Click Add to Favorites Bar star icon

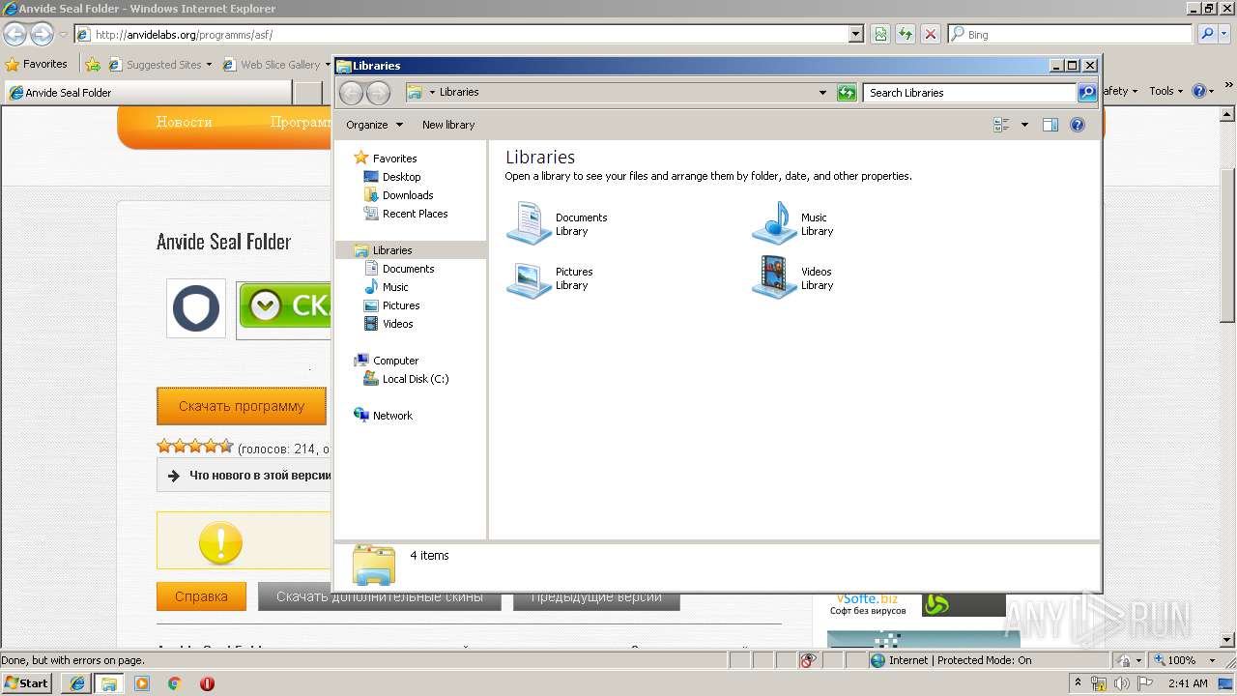pyautogui.click(x=93, y=65)
